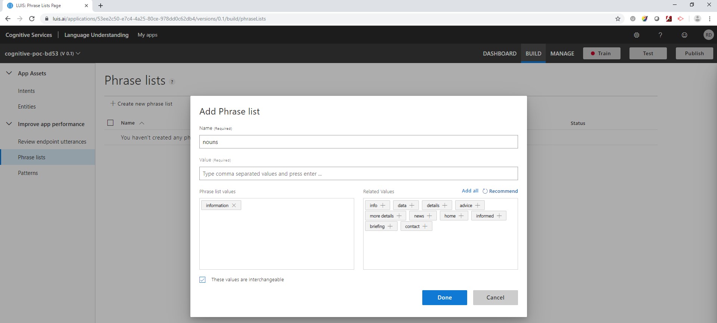Click the Value input field
Screen dimensions: 717x323
pos(358,173)
